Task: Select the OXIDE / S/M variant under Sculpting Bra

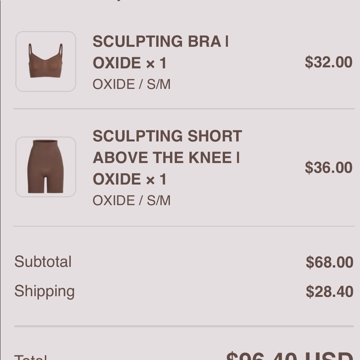Action: click(131, 85)
